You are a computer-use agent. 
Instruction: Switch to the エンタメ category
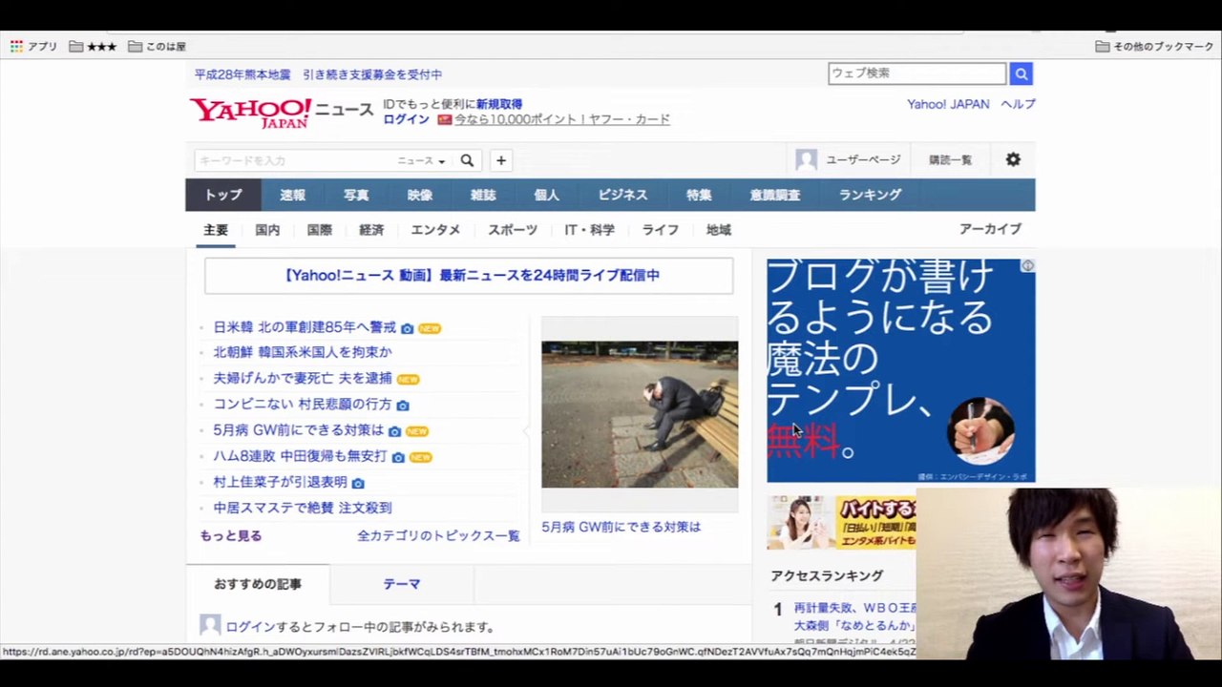coord(435,230)
